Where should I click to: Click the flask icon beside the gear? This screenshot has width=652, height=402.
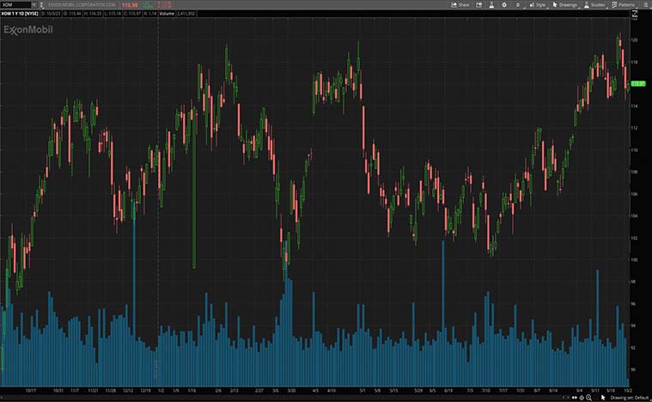(x=491, y=4)
